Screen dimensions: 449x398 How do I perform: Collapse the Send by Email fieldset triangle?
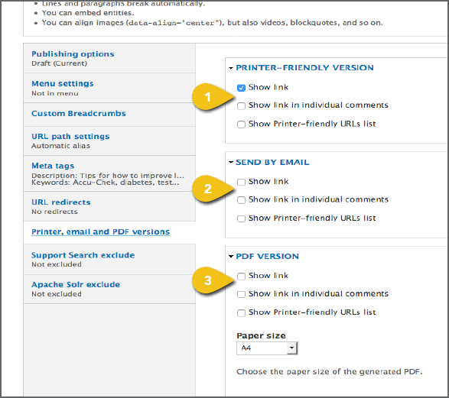point(231,162)
